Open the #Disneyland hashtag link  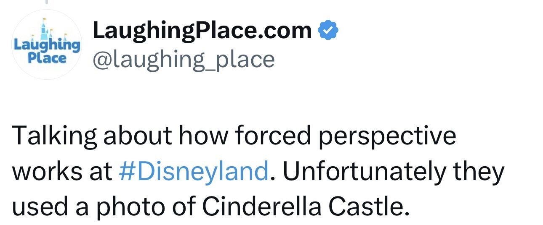(194, 171)
